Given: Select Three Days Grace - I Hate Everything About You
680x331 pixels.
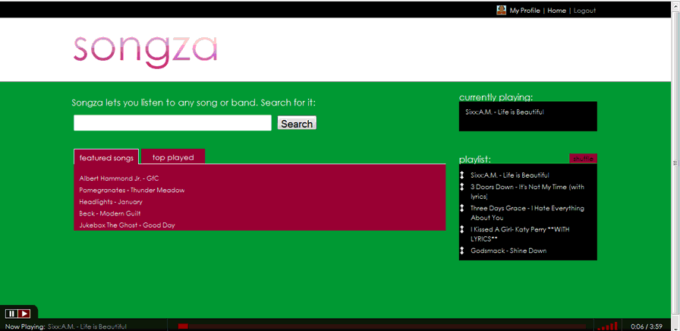Looking at the screenshot, I should coord(527,213).
